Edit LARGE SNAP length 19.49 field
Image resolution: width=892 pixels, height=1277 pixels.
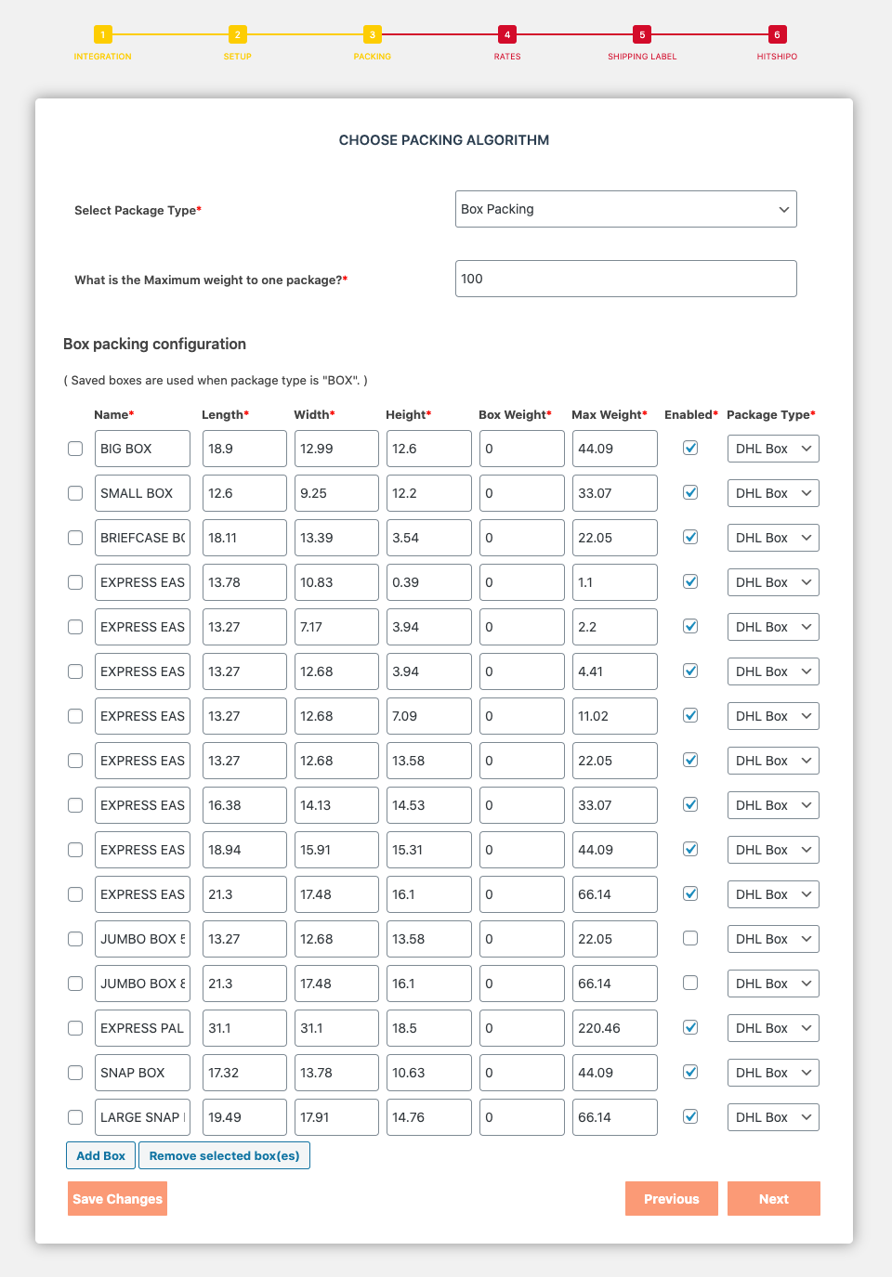pos(244,1117)
